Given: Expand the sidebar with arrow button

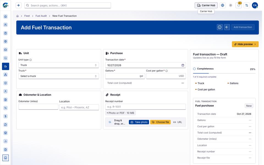Looking at the screenshot, I should 18,5.
